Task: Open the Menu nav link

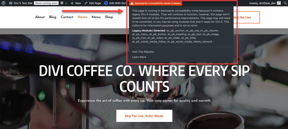Action: pos(96,17)
